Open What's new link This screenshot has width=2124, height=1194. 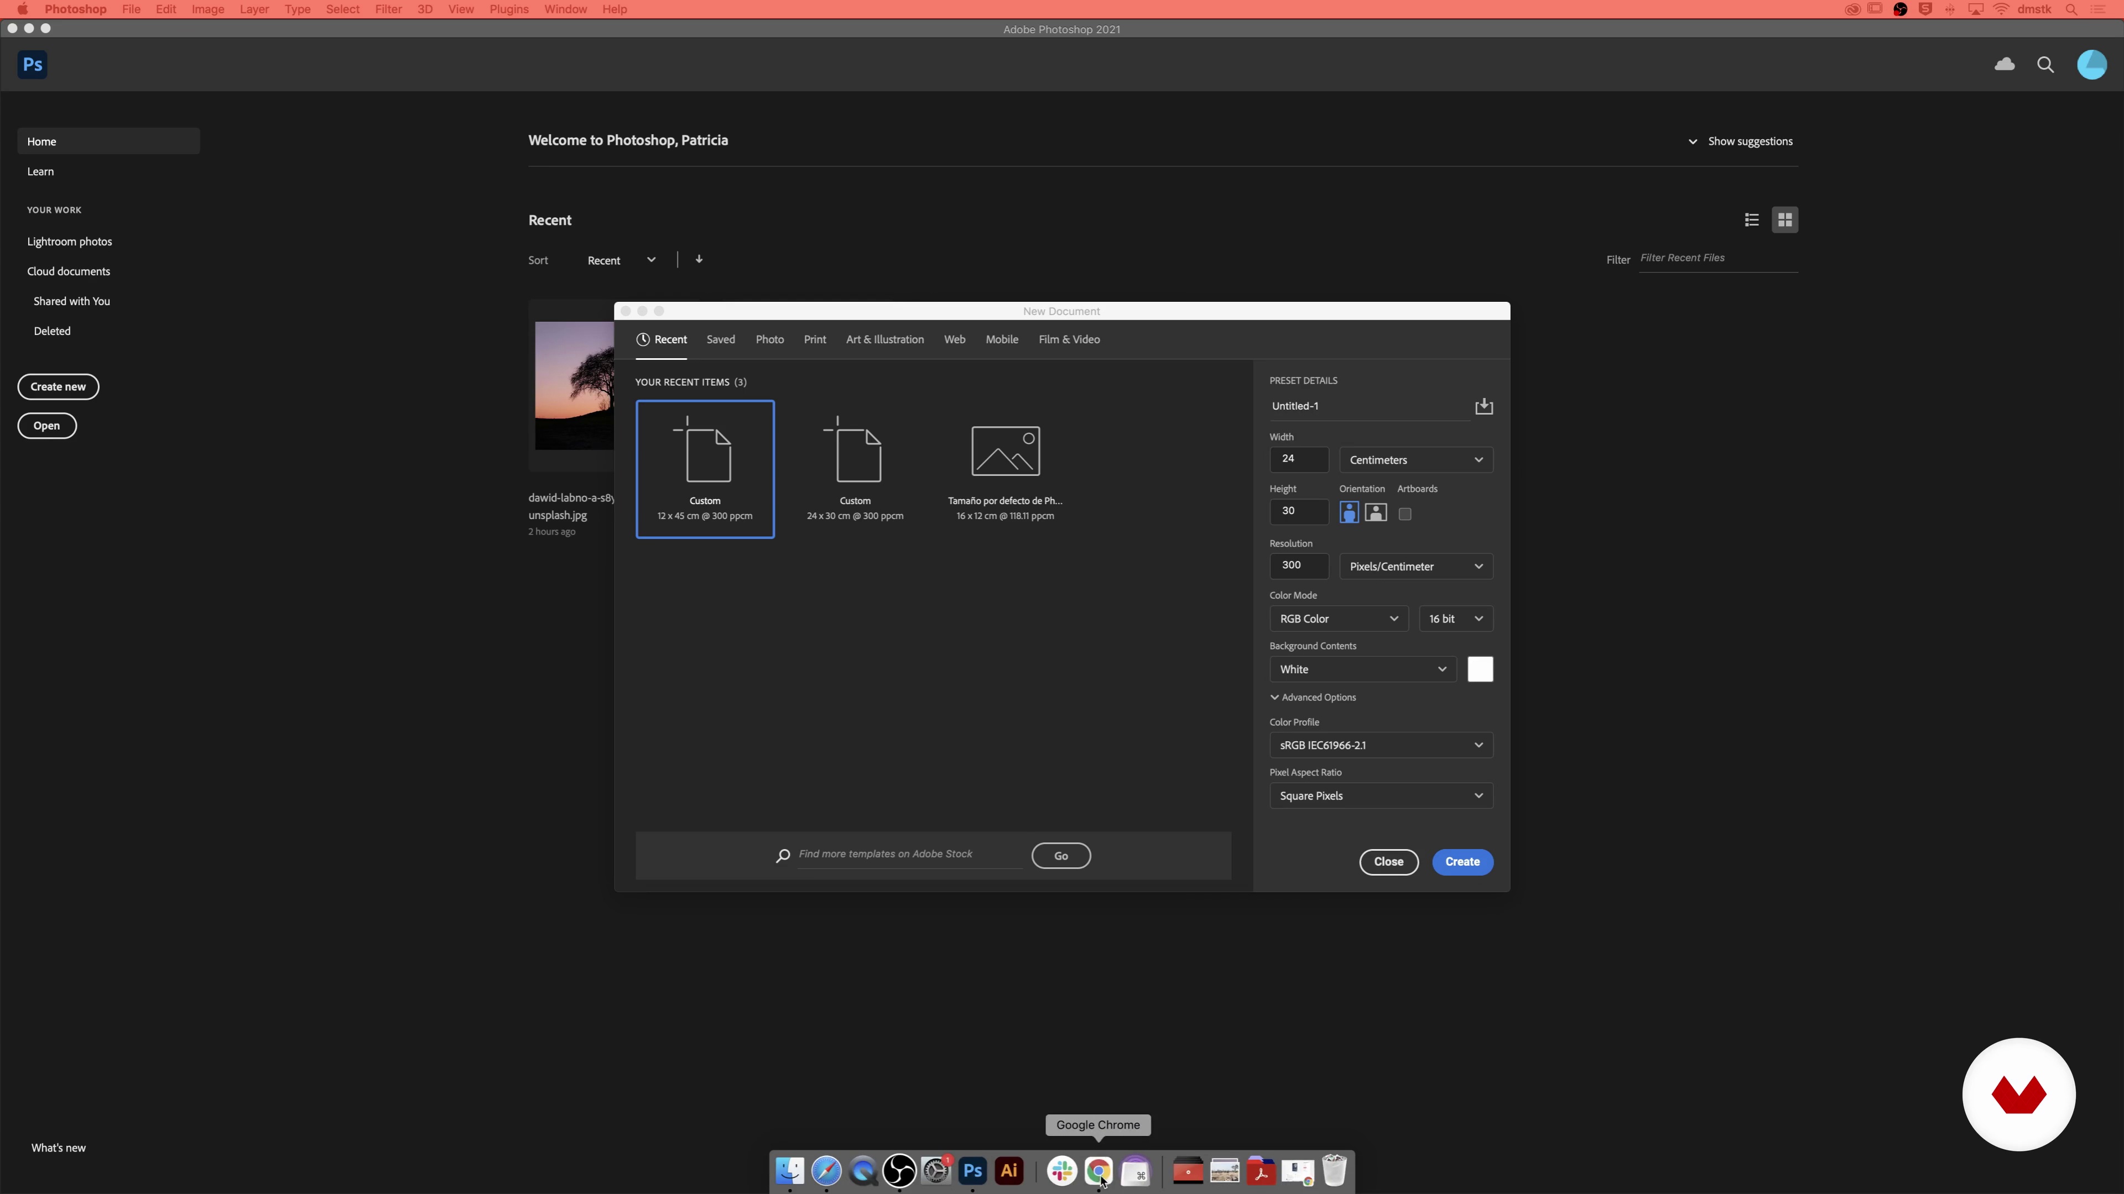(x=59, y=1148)
